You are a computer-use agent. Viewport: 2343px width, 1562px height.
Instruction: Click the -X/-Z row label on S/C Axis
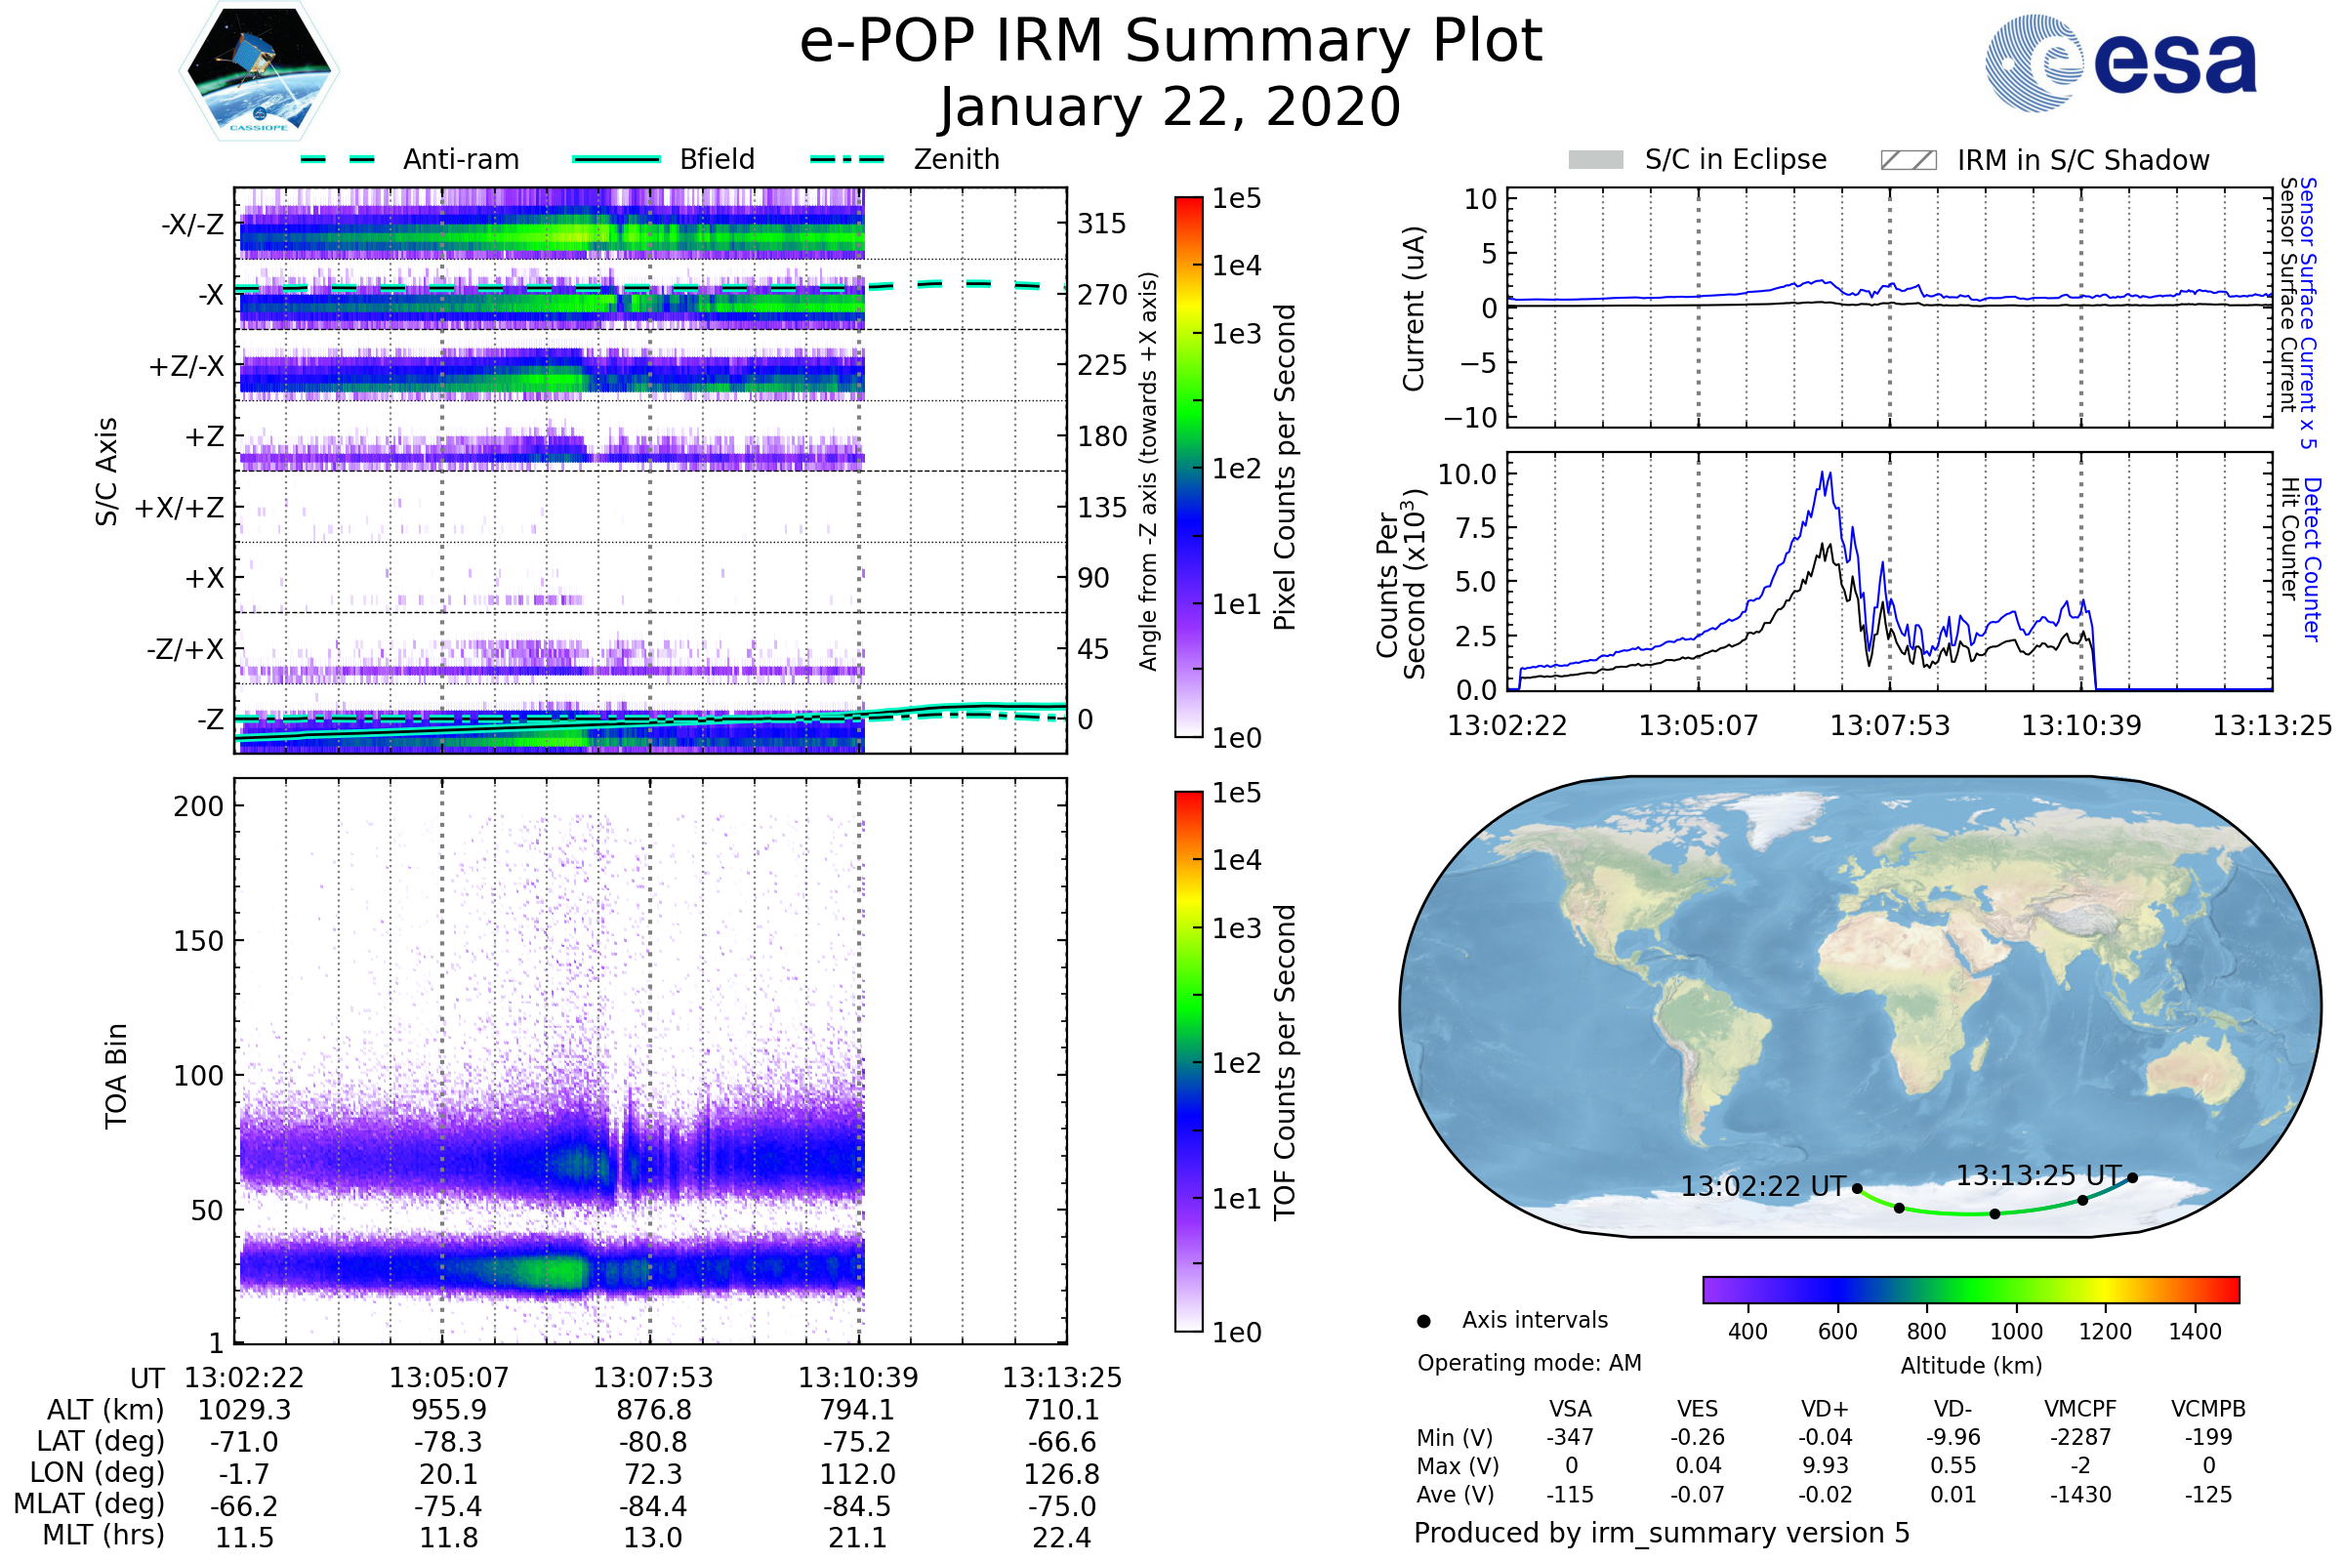coord(192,225)
